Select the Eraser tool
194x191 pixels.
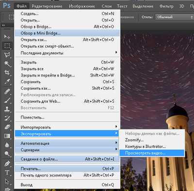[7, 127]
